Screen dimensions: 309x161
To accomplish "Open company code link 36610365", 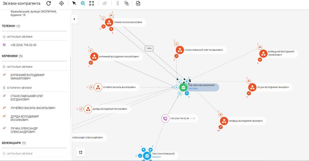I will point(193,89).
